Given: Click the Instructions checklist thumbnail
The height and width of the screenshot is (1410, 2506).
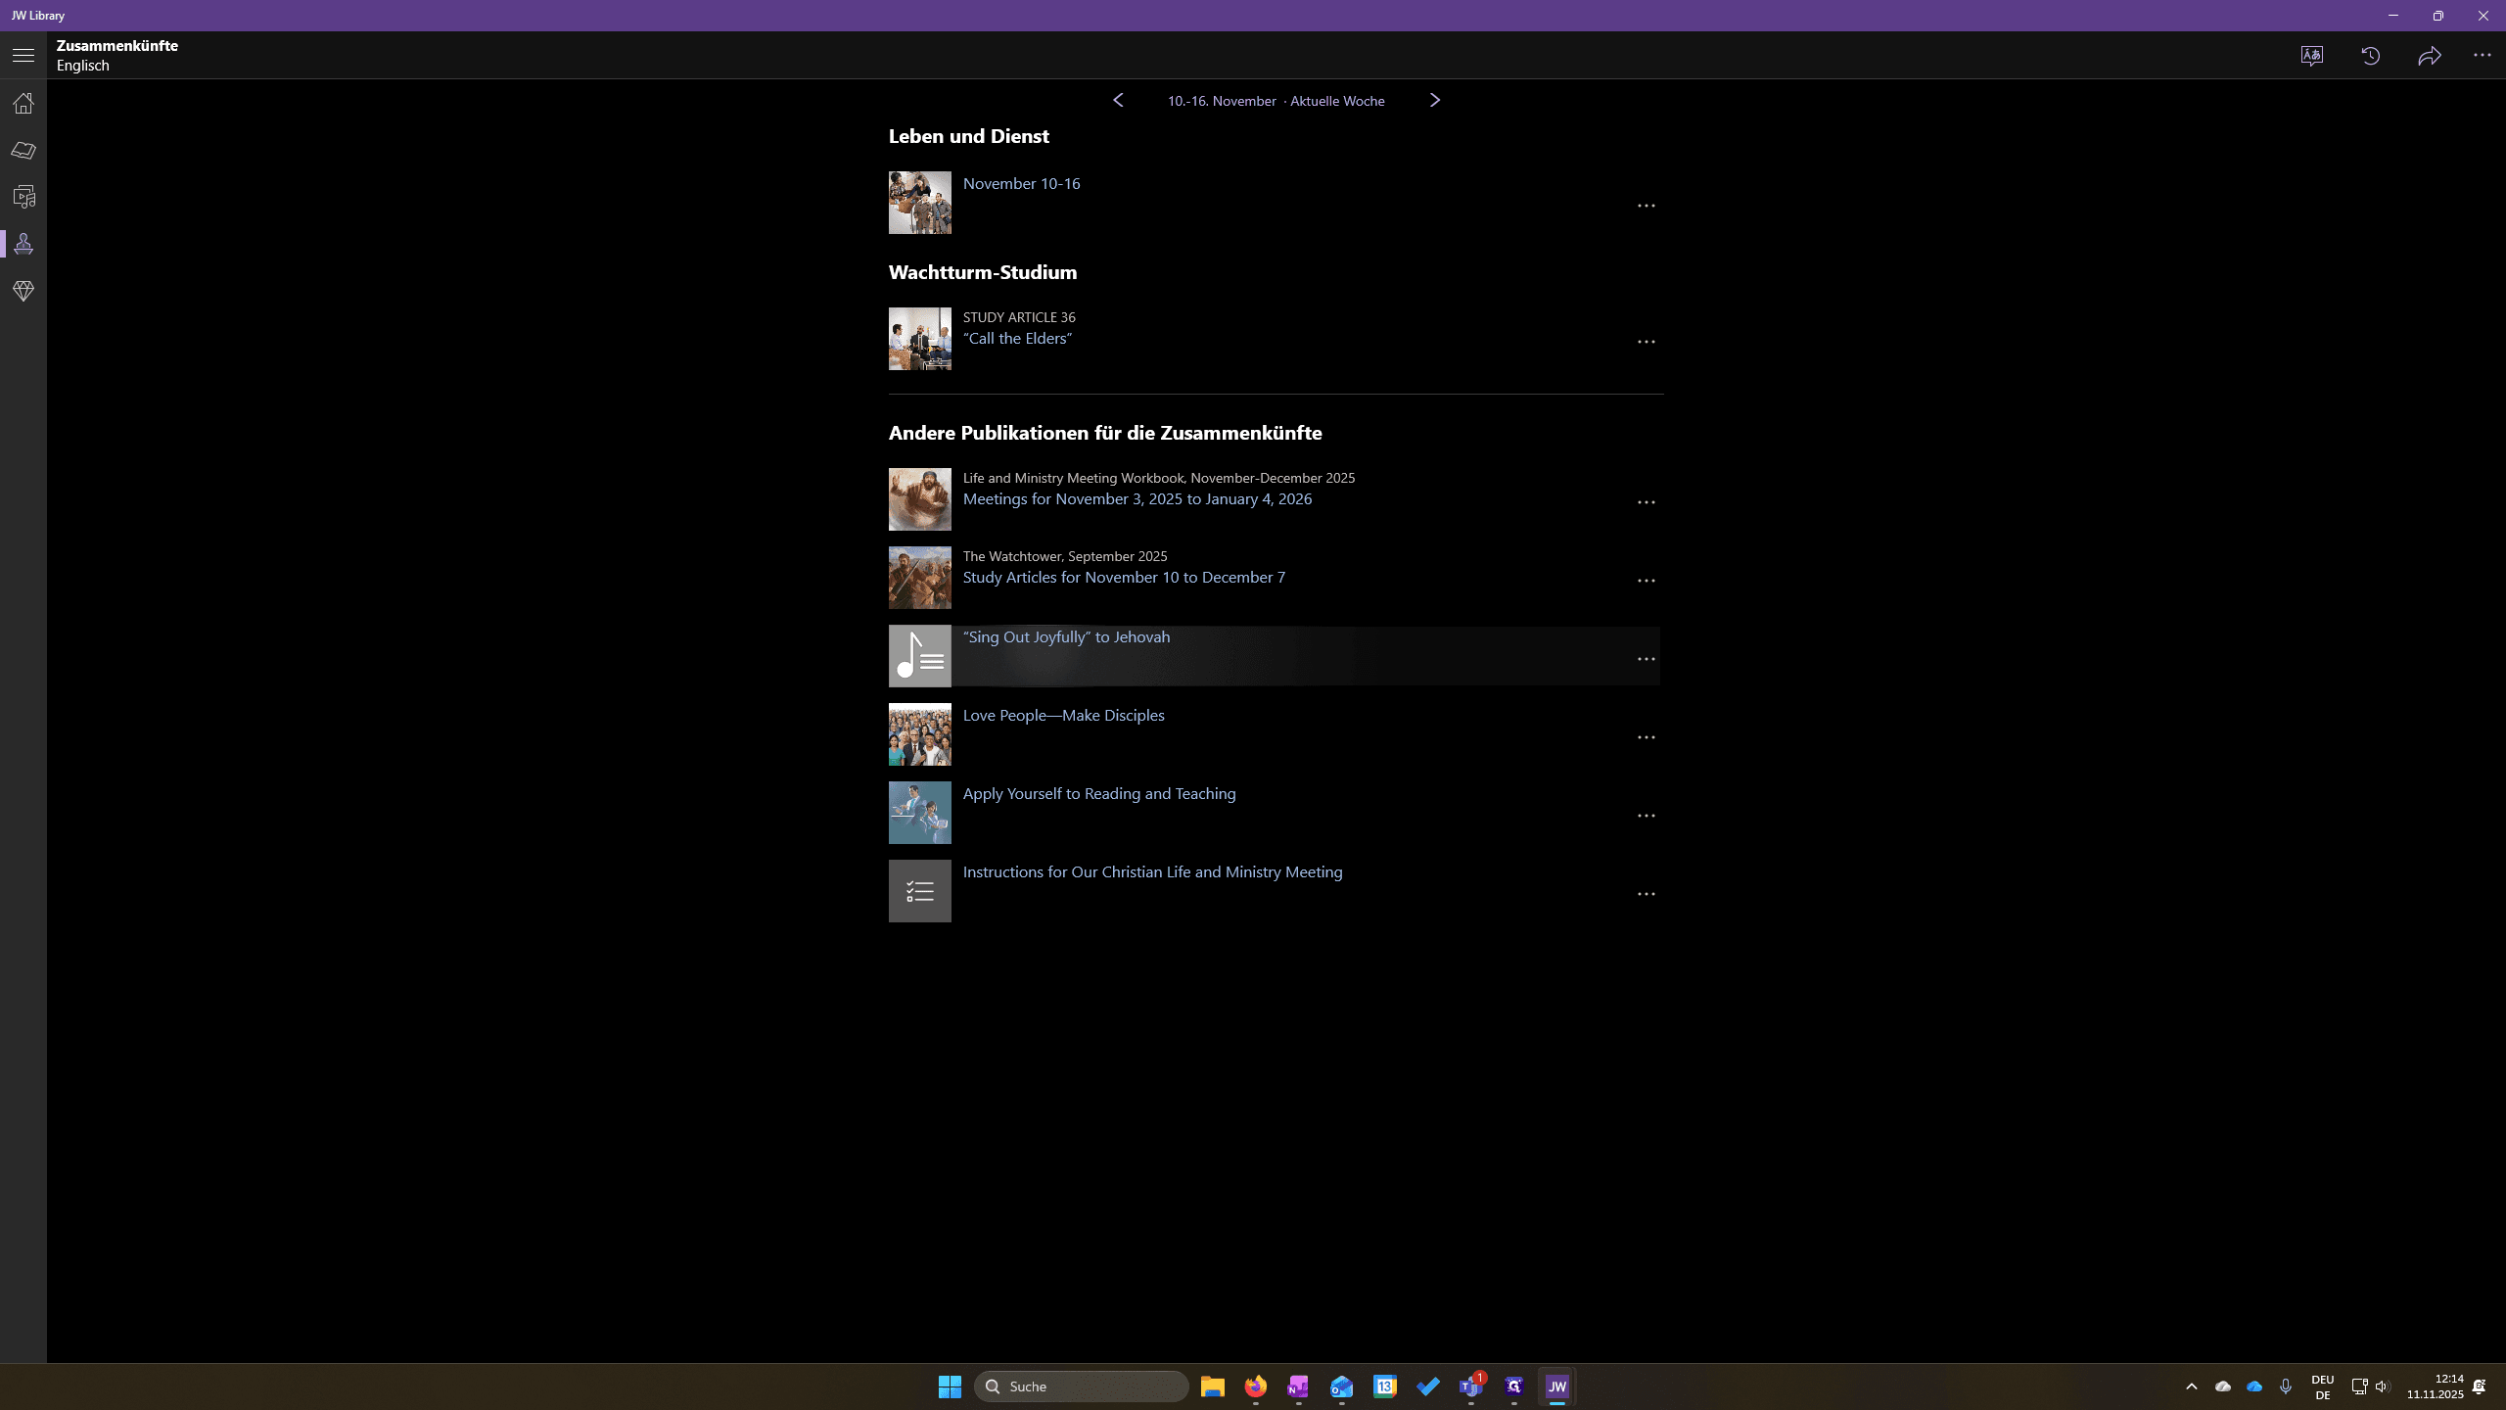Looking at the screenshot, I should 920,891.
